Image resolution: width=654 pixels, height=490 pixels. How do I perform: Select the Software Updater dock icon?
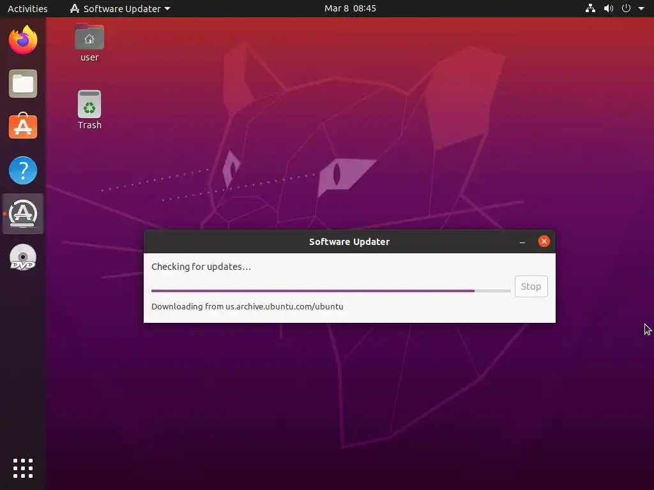(x=23, y=214)
